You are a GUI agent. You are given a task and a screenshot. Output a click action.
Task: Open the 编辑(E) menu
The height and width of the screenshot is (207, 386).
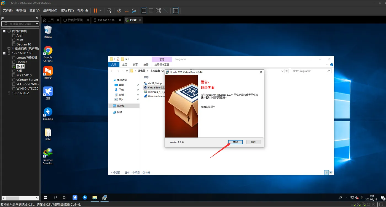pyautogui.click(x=21, y=10)
